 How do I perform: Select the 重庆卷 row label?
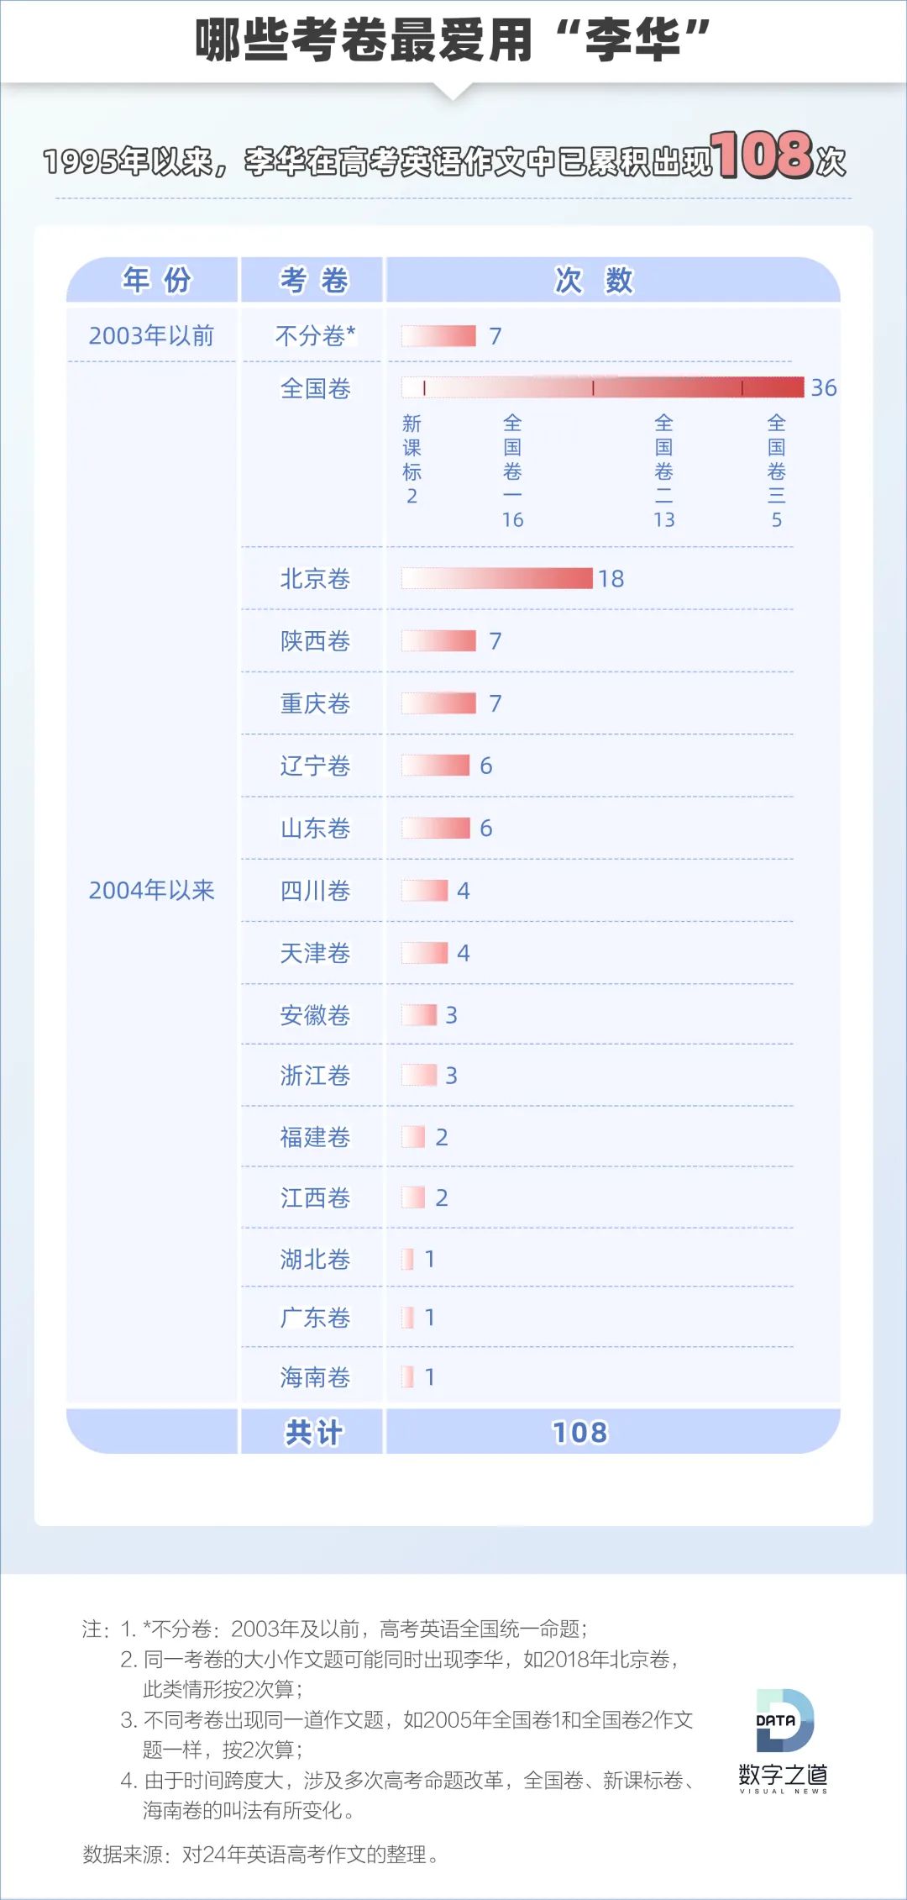pos(315,703)
